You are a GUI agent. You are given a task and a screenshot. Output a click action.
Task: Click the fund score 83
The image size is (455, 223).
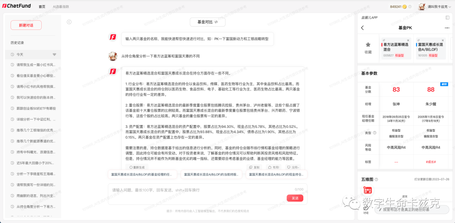(396, 89)
